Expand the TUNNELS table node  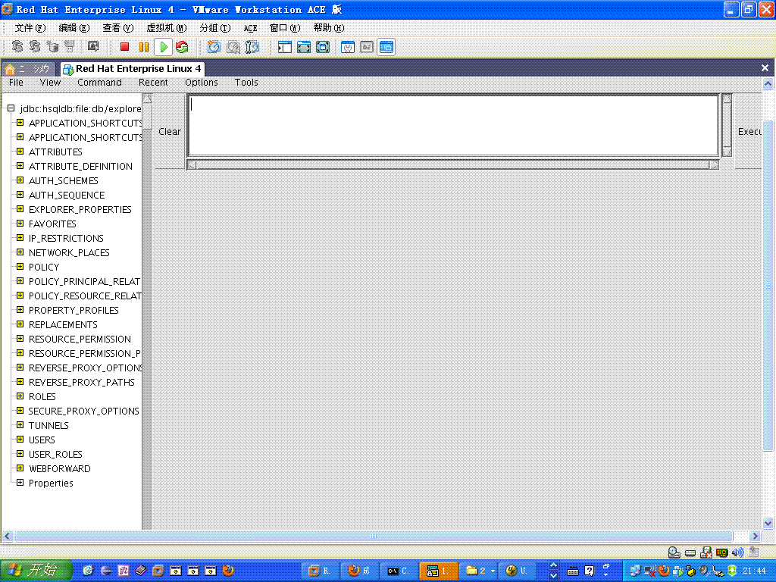click(20, 424)
